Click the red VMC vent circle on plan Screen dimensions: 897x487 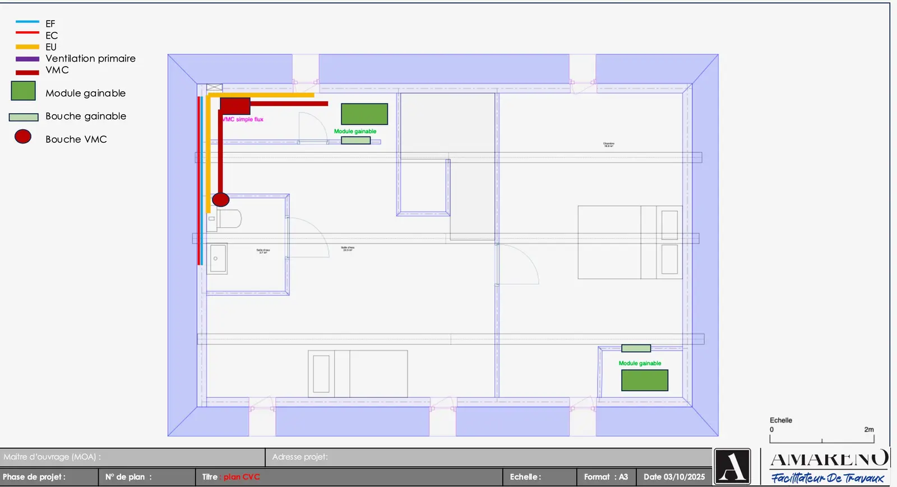221,199
